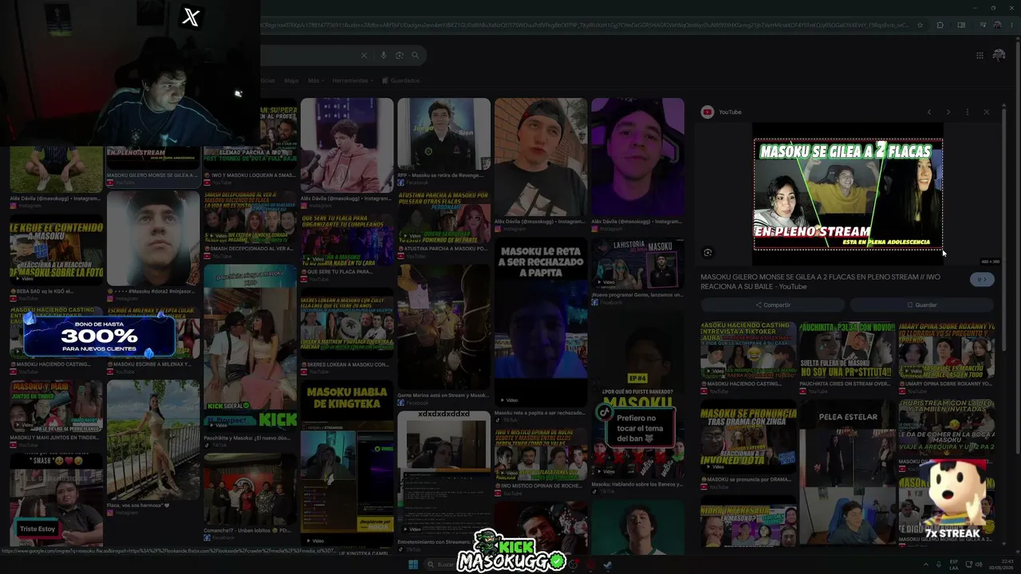Open the Guardados saved items
Image resolution: width=1021 pixels, height=574 pixels.
click(401, 81)
